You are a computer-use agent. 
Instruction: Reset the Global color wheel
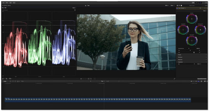(195, 24)
